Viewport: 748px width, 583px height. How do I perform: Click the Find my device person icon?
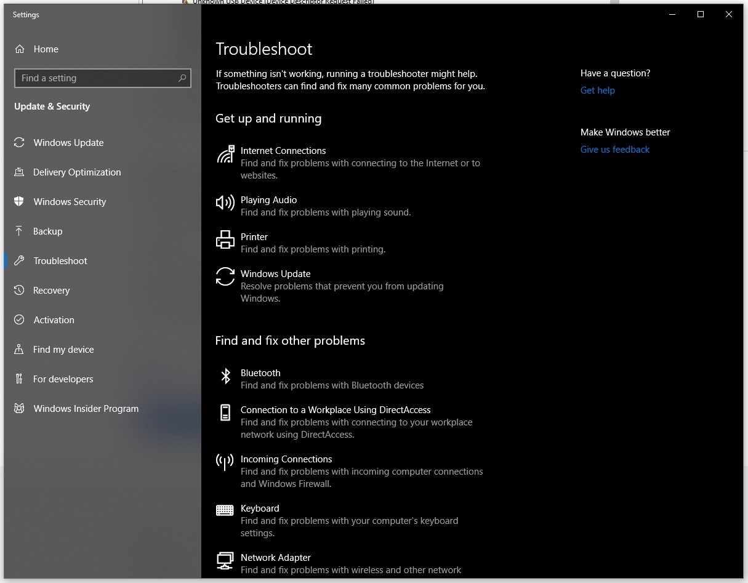click(x=19, y=350)
